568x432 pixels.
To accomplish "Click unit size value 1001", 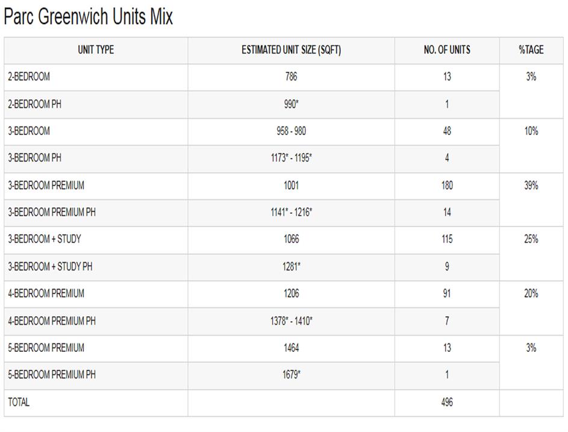I will [x=291, y=186].
